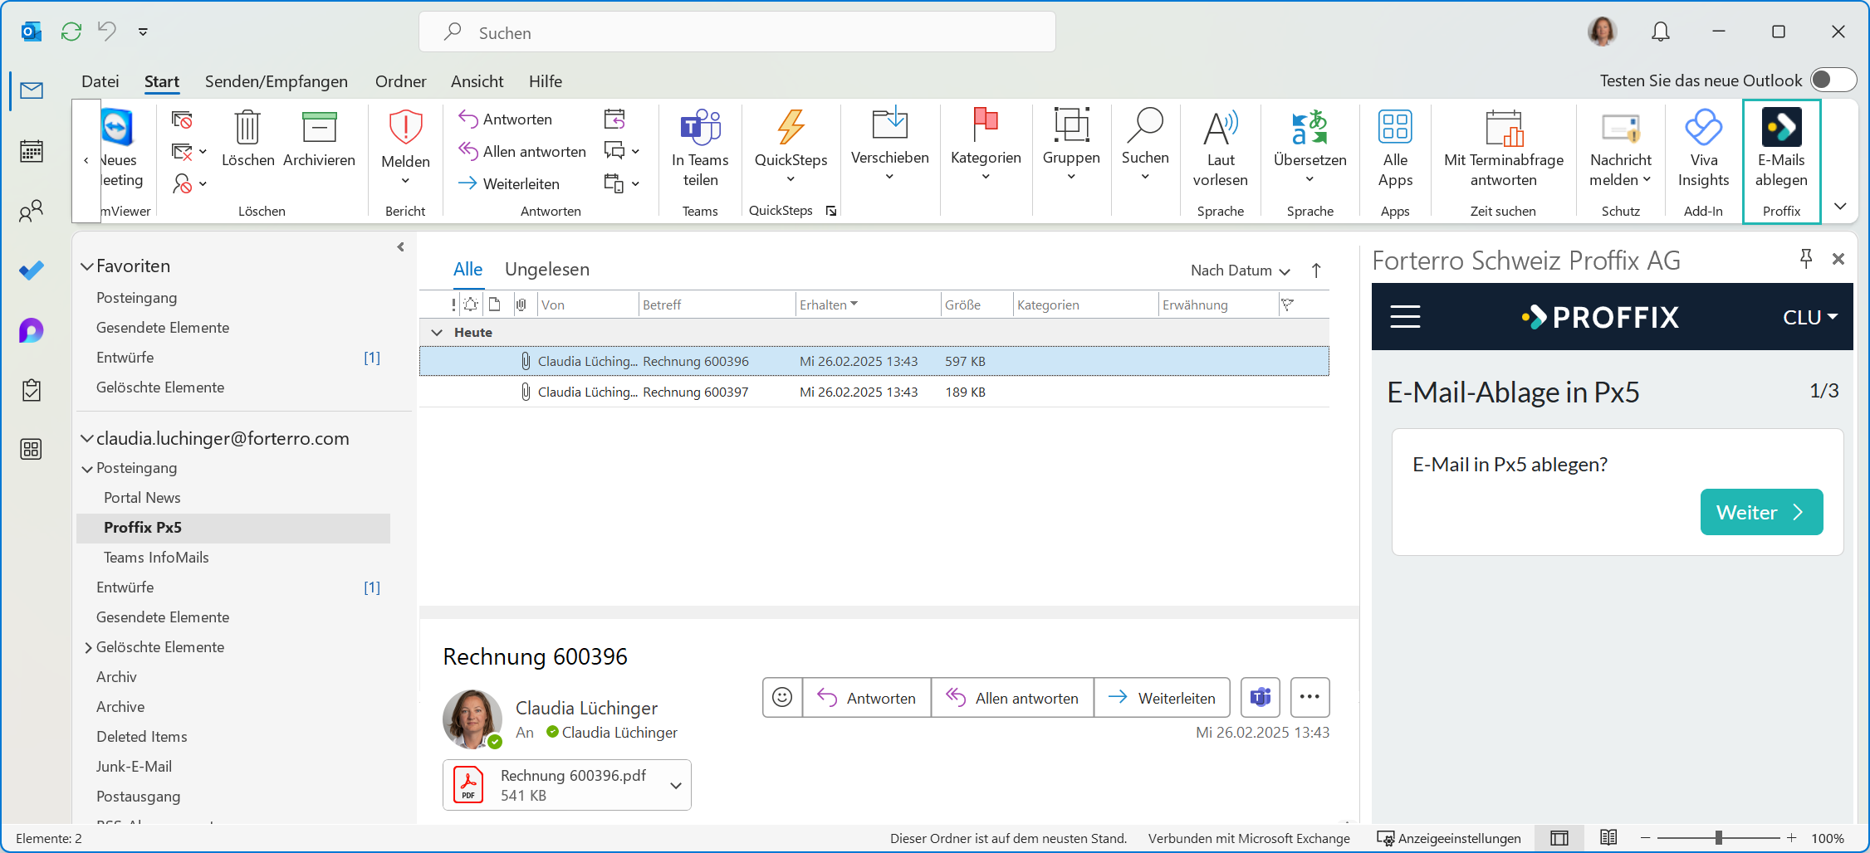Click the Suchen search field
Screen dimensions: 1870x853
pos(737,32)
